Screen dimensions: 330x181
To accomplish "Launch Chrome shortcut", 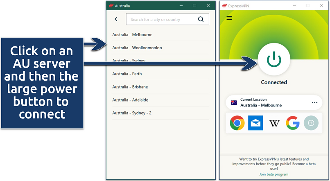I will tap(237, 123).
